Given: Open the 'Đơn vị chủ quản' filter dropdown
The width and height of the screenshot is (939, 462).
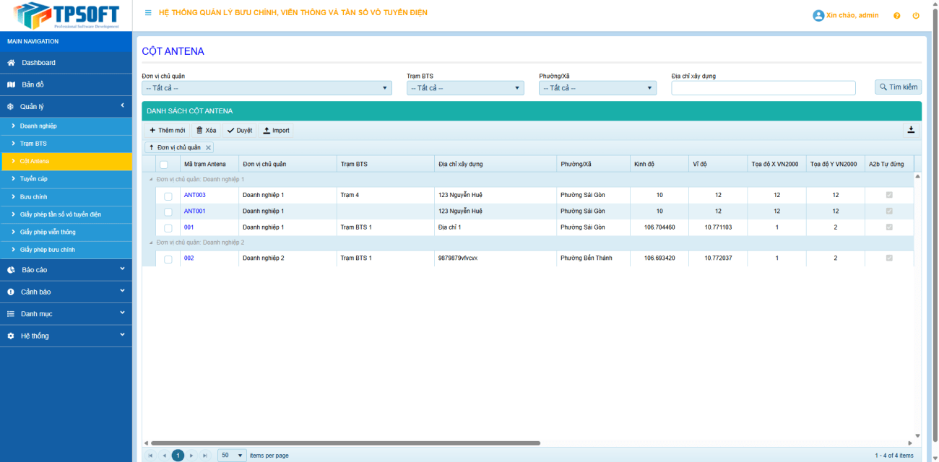Looking at the screenshot, I should point(267,88).
